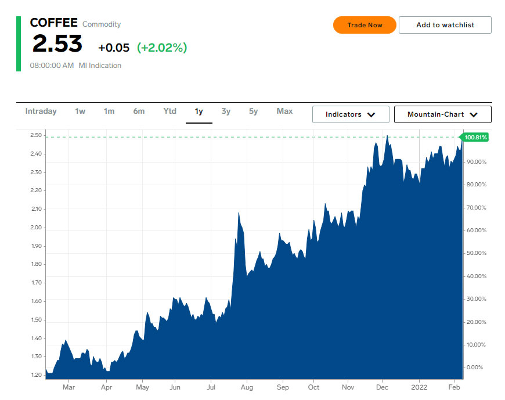Show the 6m chart range
The image size is (505, 400).
[139, 111]
